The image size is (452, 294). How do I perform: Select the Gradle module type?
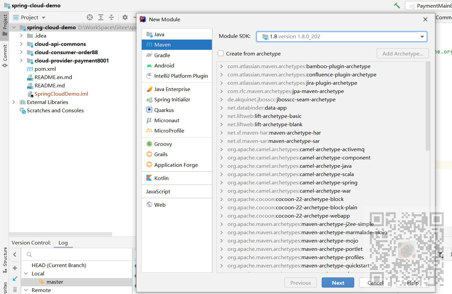pyautogui.click(x=162, y=55)
